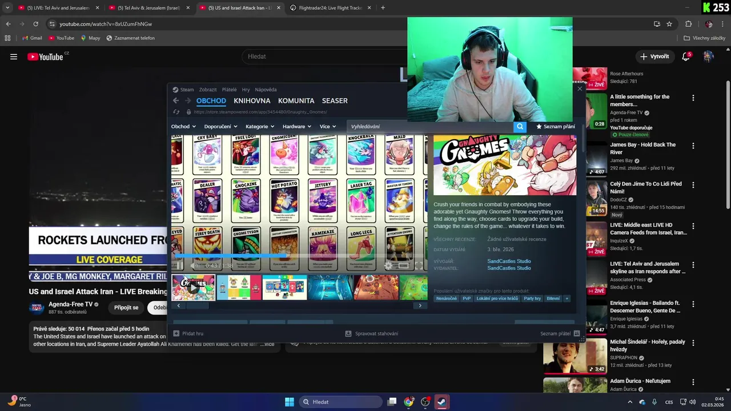Expand the Více dropdown

point(328,127)
